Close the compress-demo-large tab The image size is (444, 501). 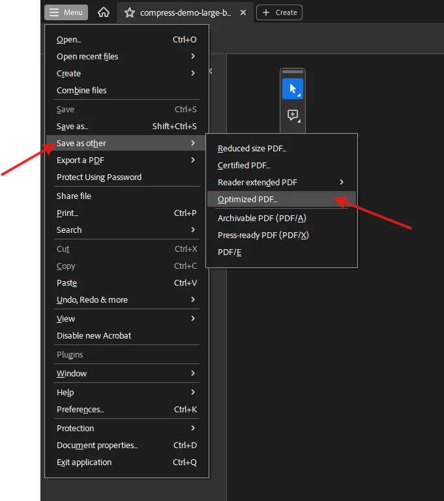click(x=243, y=12)
